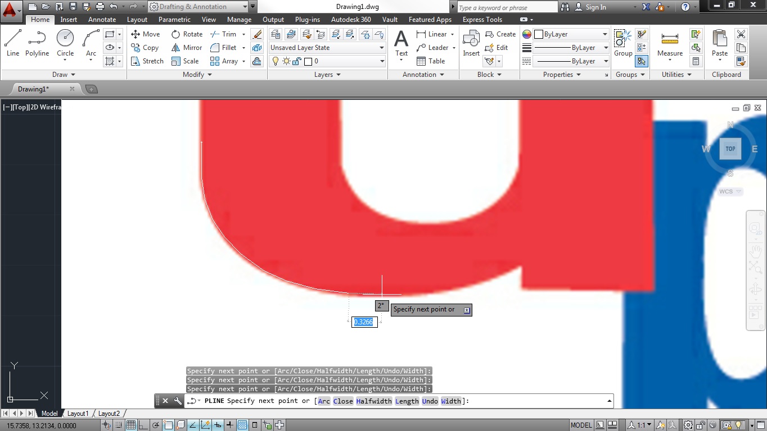Screen dimensions: 767x431
Task: Click the Group tool
Action: pos(623,43)
